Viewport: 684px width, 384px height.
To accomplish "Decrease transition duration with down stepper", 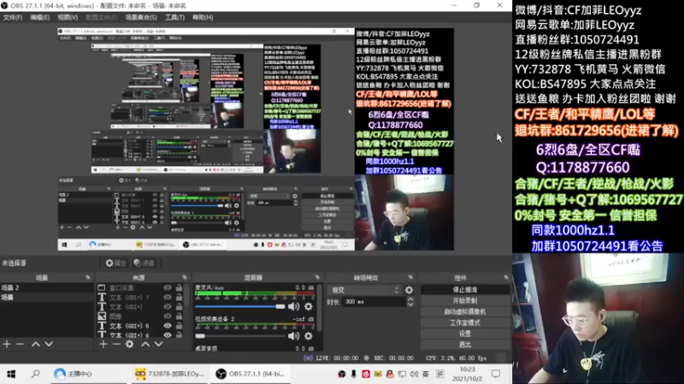I will [x=410, y=305].
